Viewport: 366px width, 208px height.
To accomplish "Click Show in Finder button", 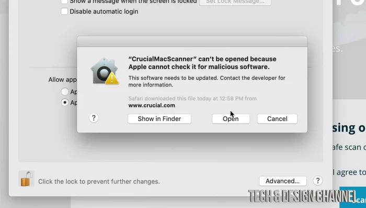I will pyautogui.click(x=159, y=119).
